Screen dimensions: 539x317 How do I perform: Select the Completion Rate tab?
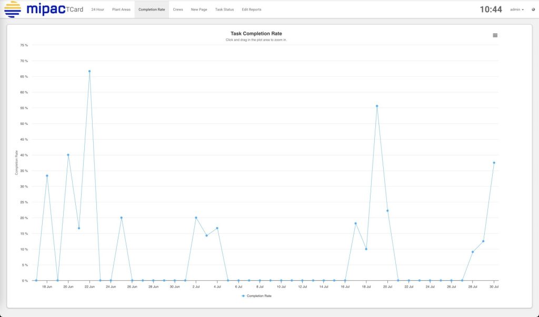(152, 9)
